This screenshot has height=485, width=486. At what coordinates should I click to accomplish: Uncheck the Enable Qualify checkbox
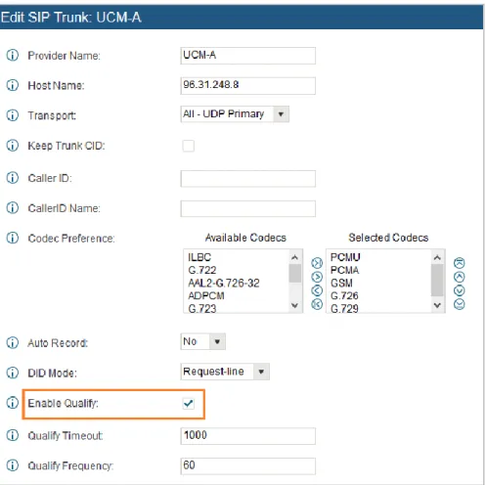coord(189,404)
